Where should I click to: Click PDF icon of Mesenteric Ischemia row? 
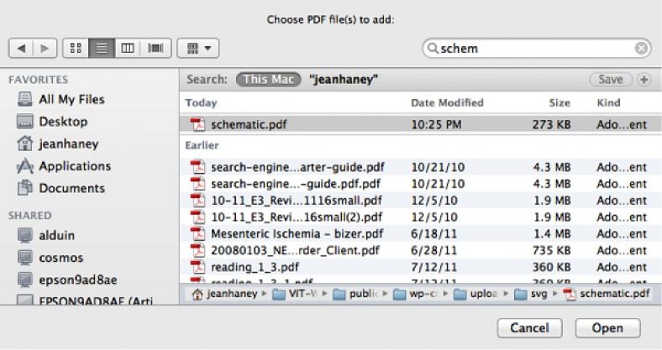point(197,233)
